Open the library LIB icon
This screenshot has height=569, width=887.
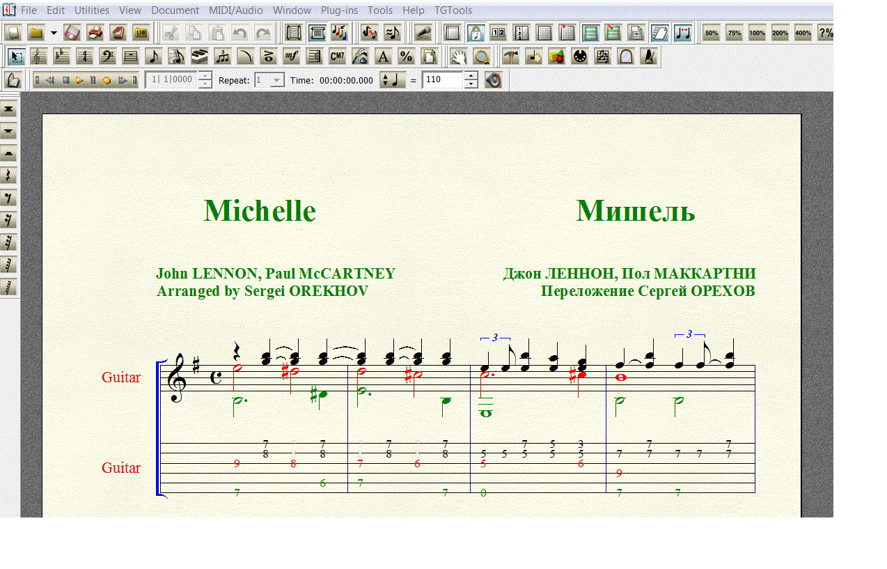(141, 33)
